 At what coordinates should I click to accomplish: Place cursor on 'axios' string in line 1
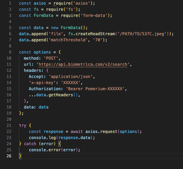pos(82,3)
